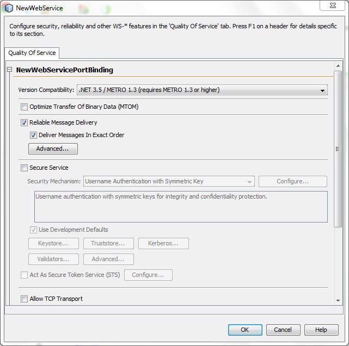Collapse the NewWebServicePortBinding section
This screenshot has width=349, height=346.
pos(10,70)
